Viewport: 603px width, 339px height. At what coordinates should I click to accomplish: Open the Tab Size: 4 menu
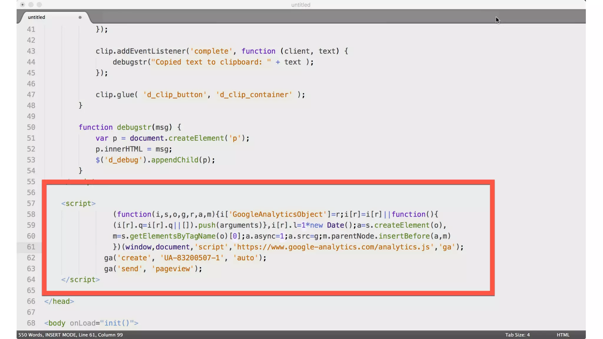coord(517,335)
